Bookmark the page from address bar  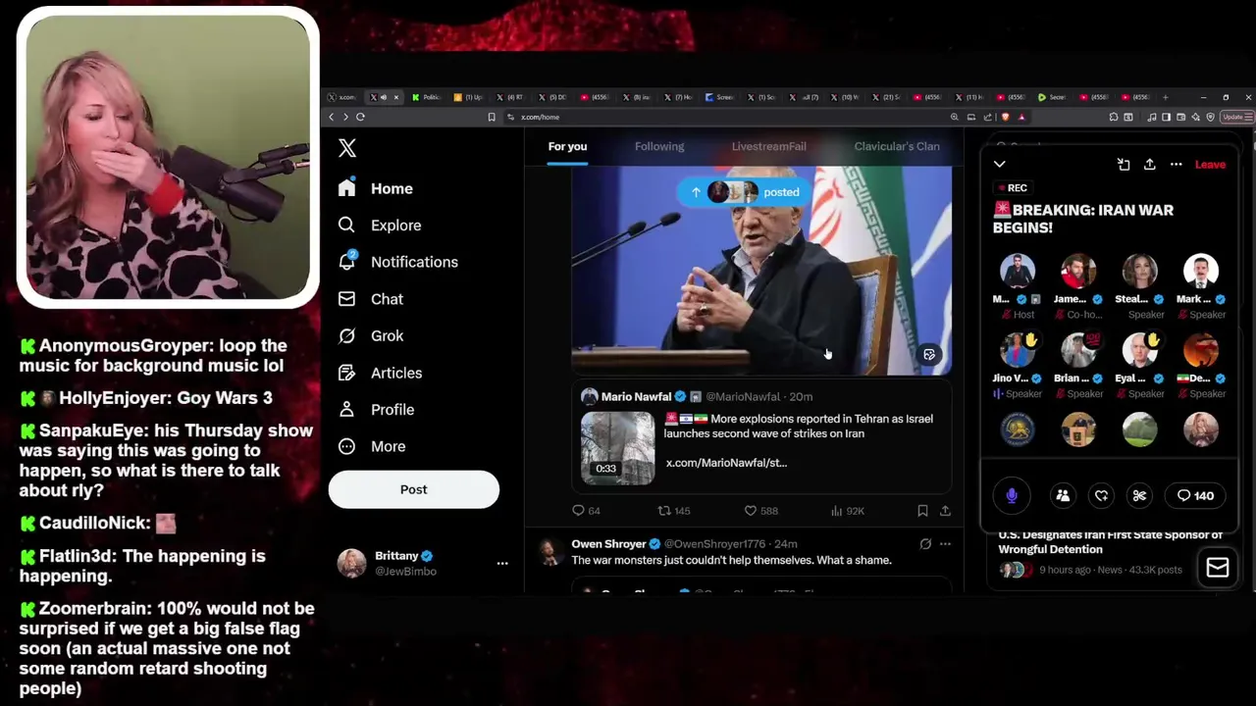(492, 117)
